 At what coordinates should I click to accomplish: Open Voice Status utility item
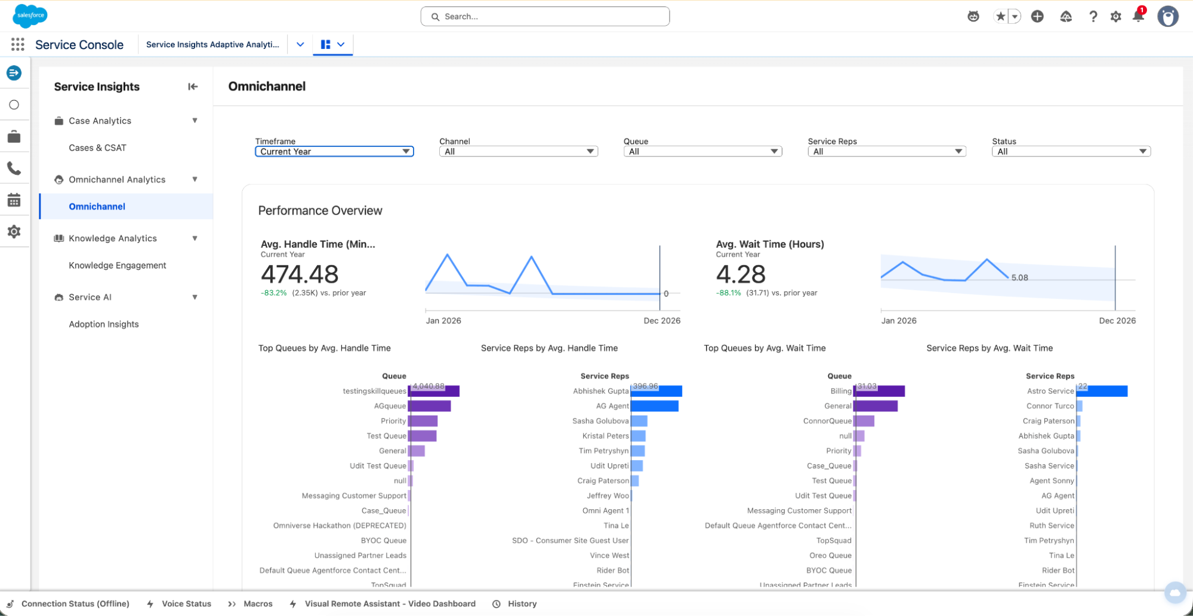tap(179, 604)
